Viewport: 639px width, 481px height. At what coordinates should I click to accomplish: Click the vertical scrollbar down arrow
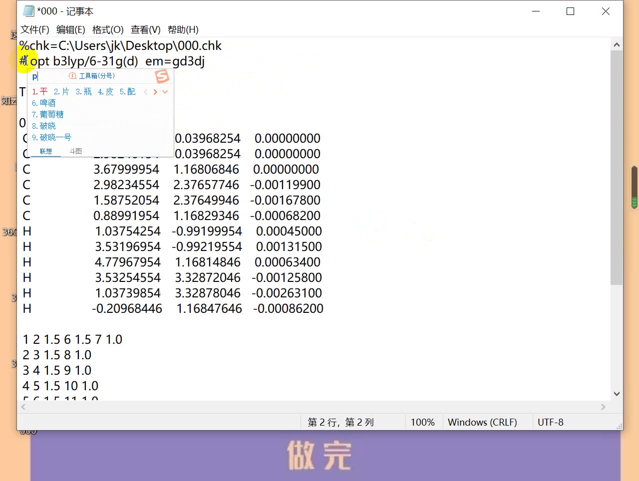(x=617, y=394)
